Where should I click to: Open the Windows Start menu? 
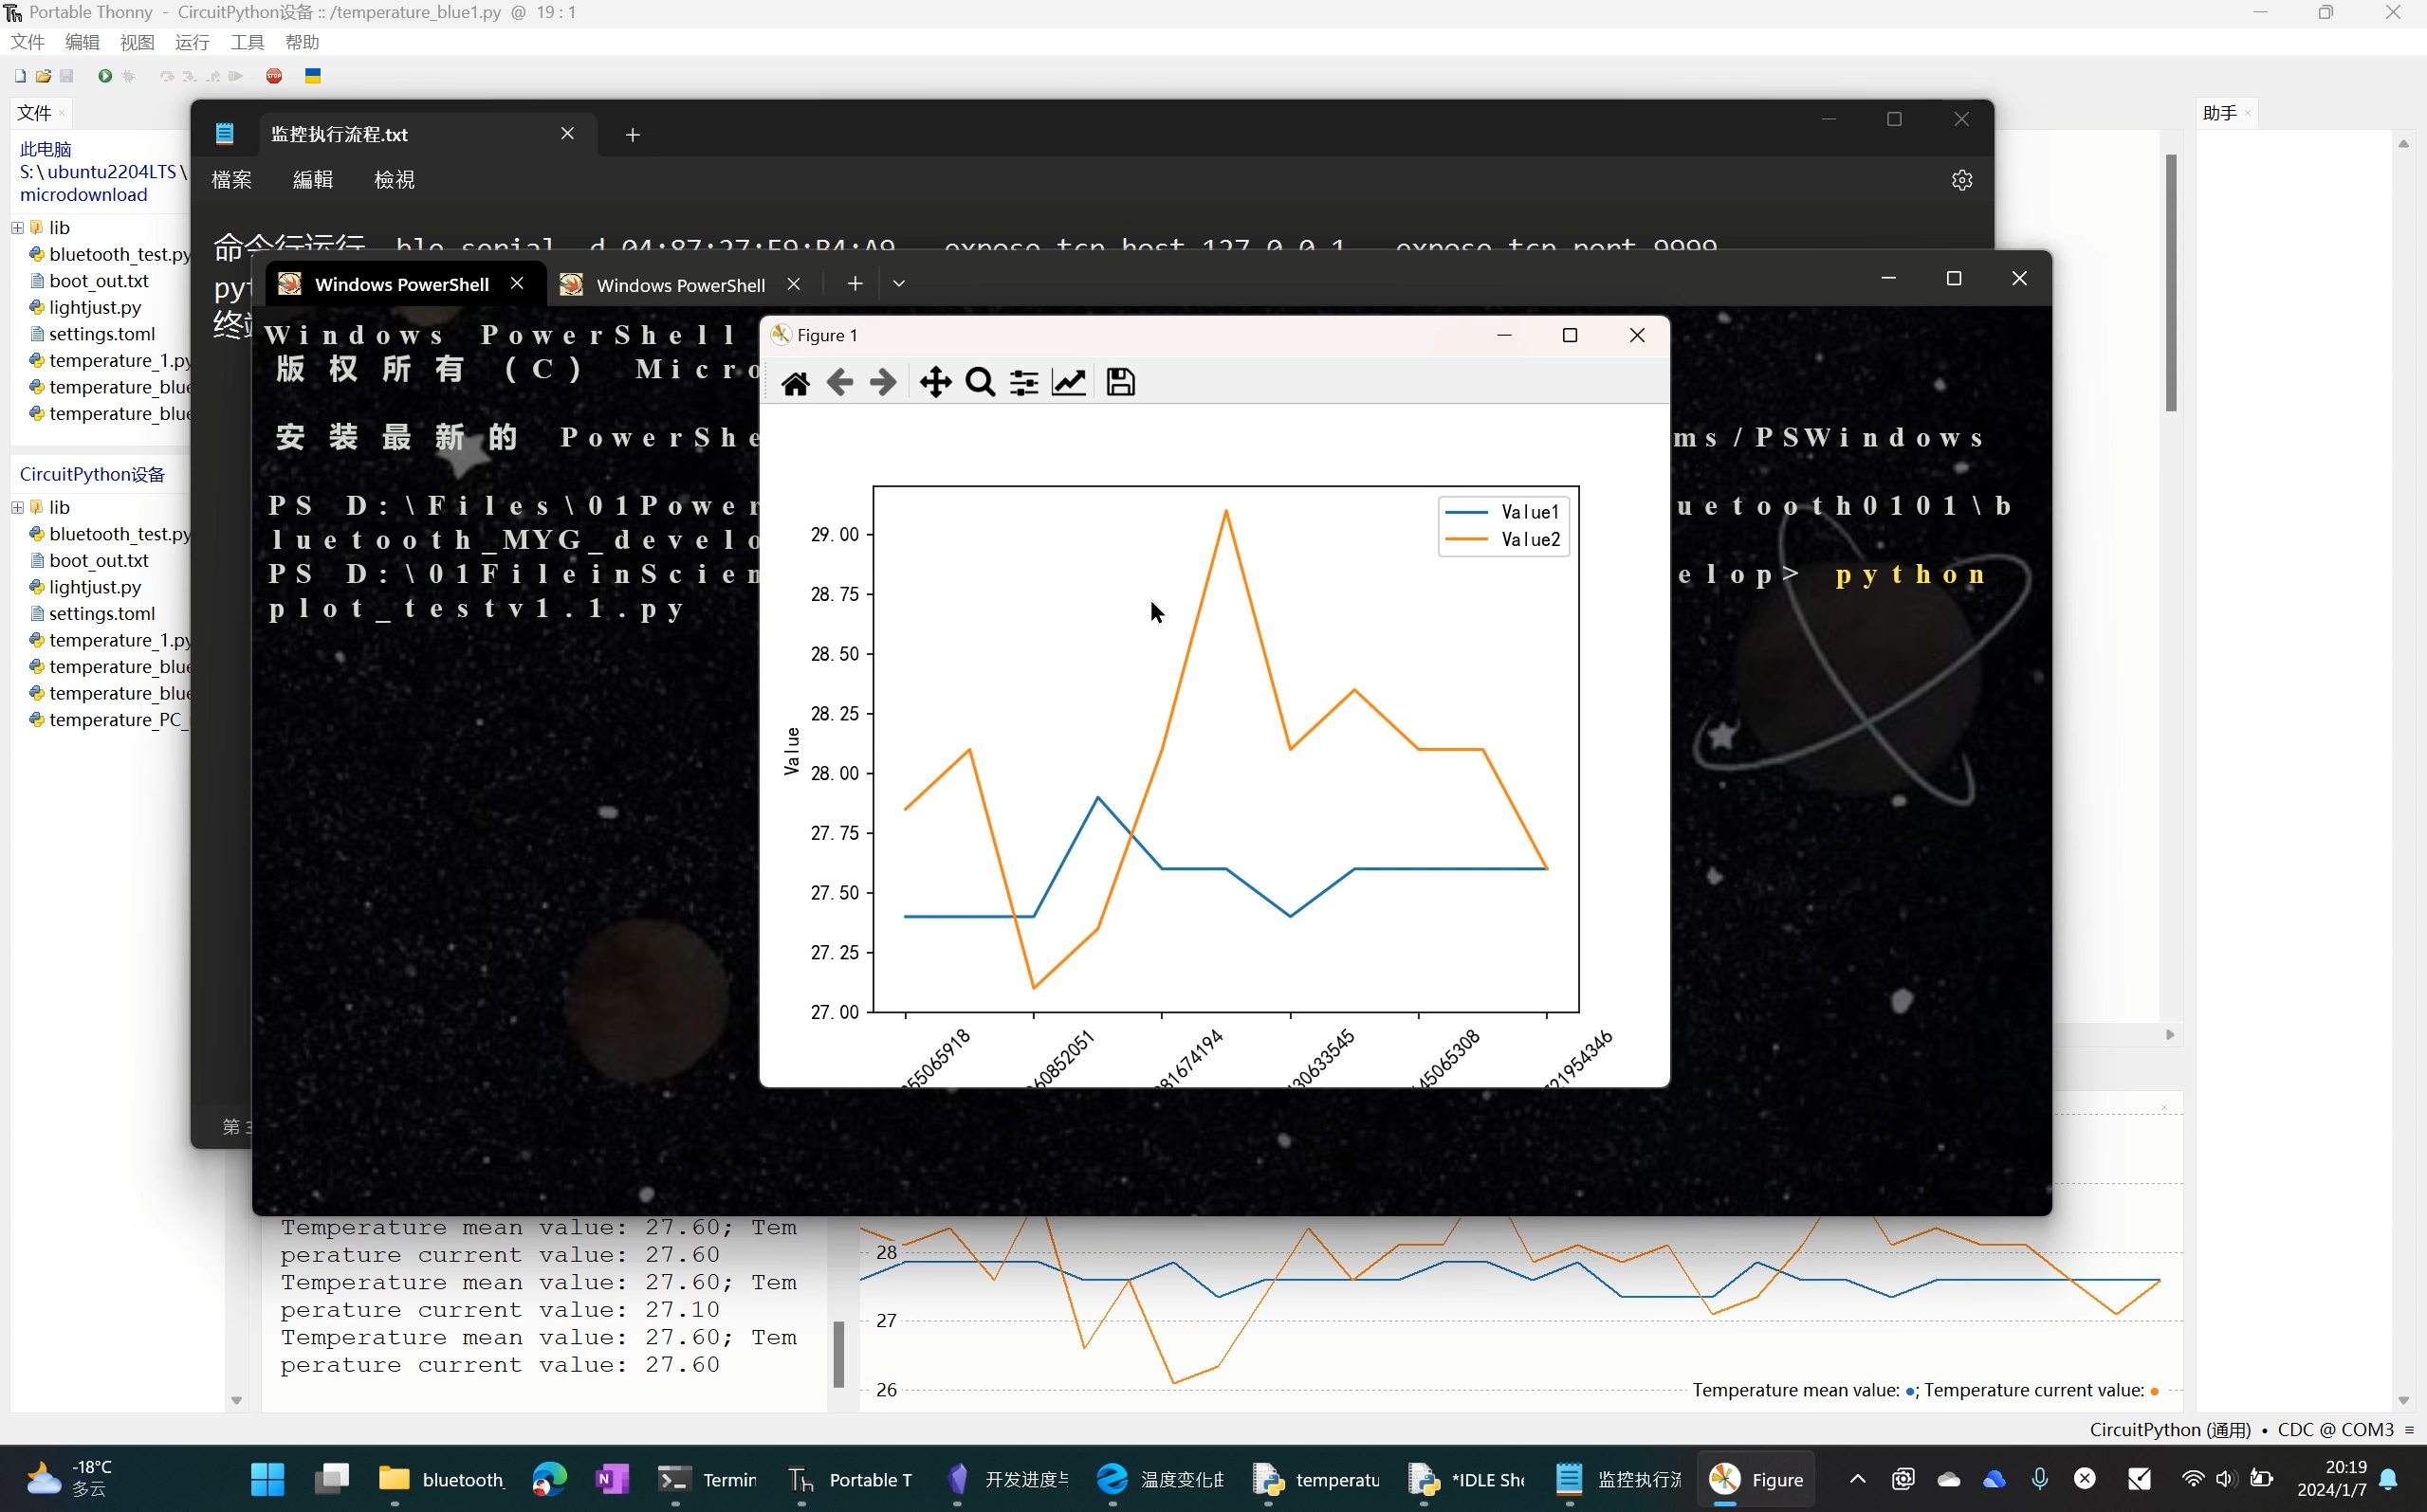click(267, 1479)
